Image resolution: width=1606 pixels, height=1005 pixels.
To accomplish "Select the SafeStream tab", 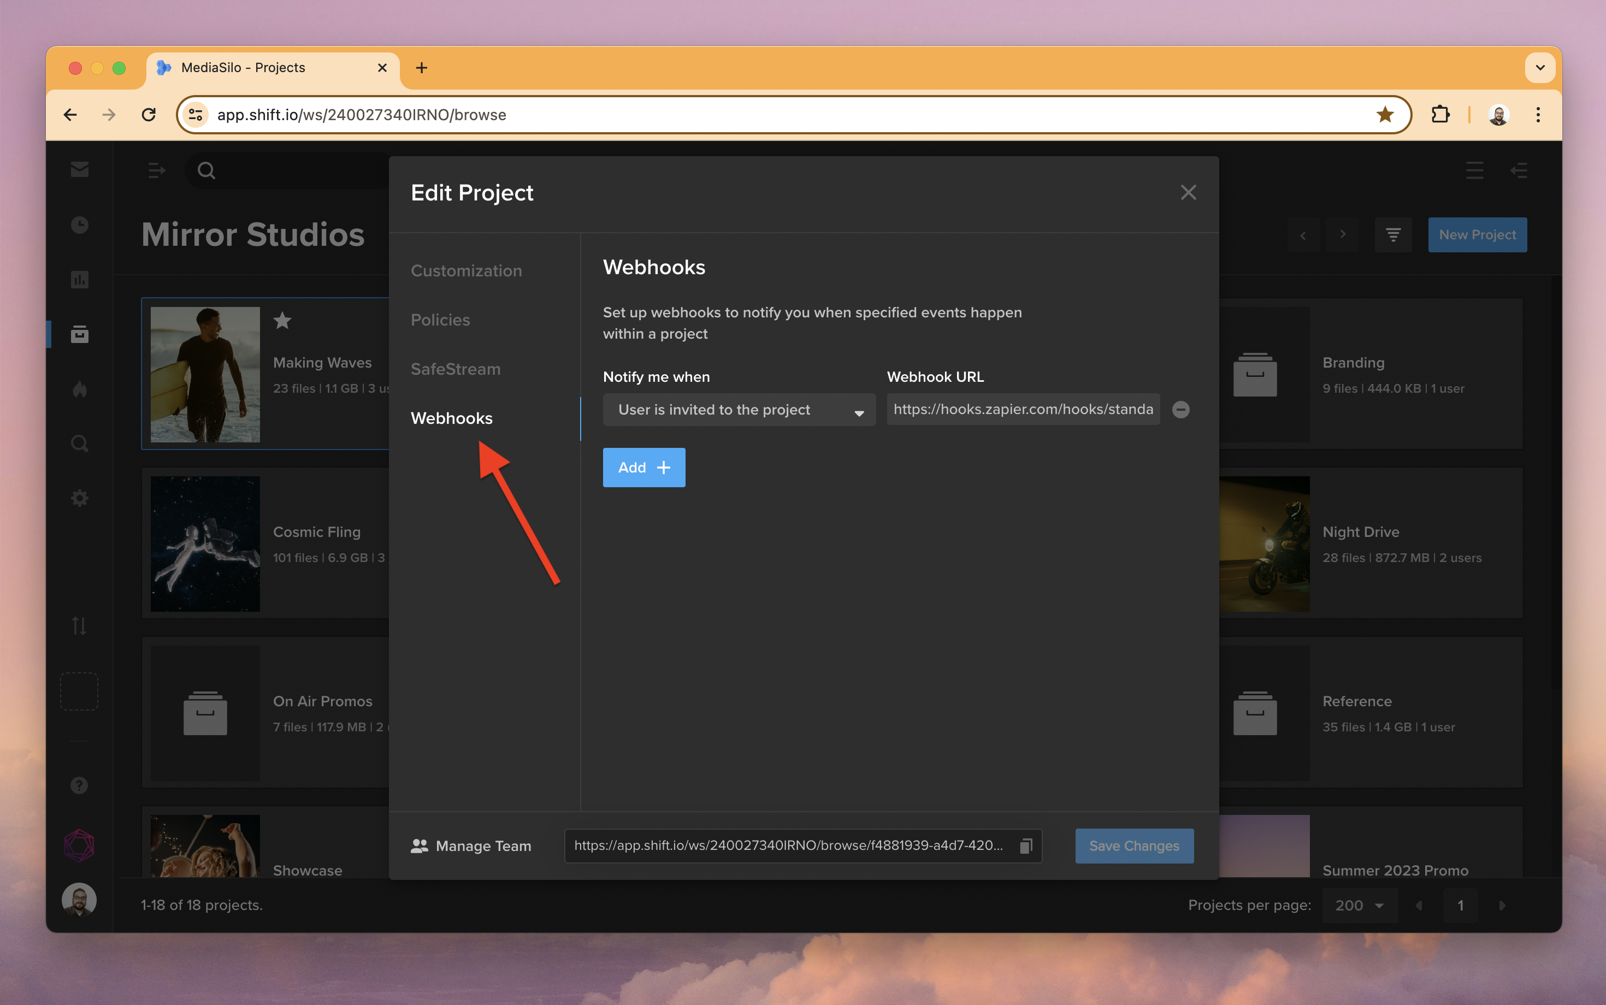I will pyautogui.click(x=456, y=369).
